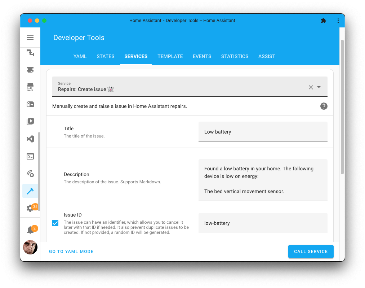Open Settings with the gear icon
Viewport: 365px width, 288px height.
point(30,208)
